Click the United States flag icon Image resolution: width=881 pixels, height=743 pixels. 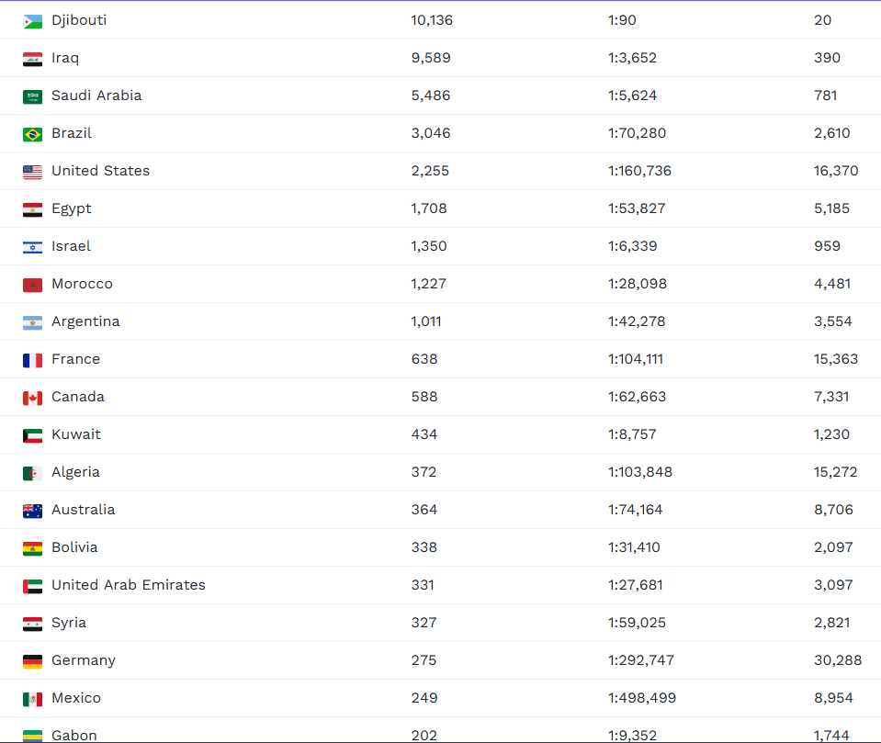pos(32,173)
